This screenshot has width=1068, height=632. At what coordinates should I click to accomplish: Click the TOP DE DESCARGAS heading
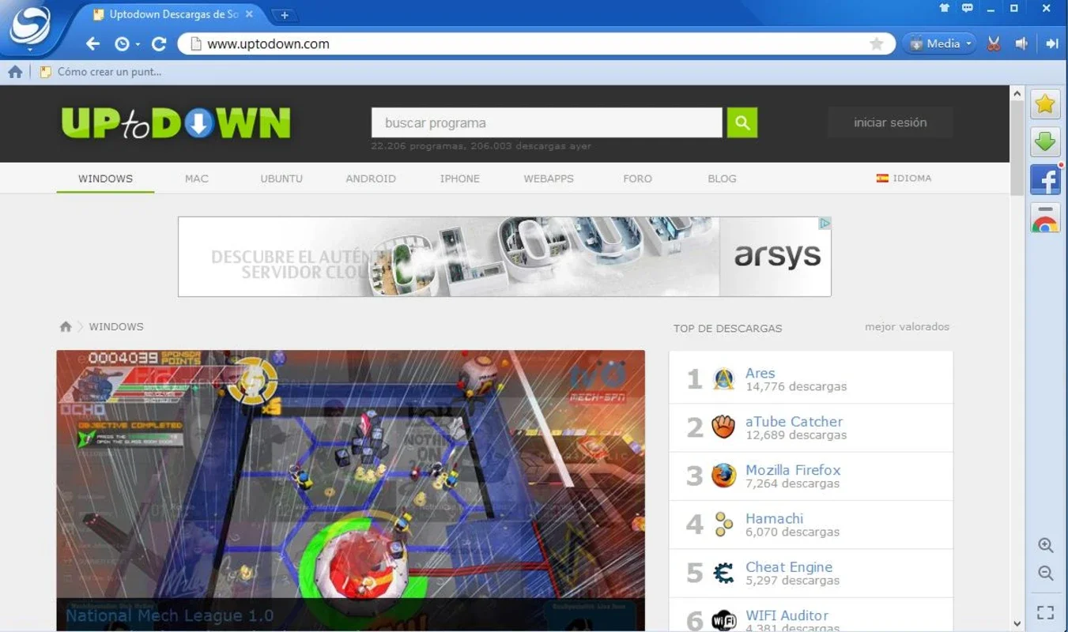[727, 328]
